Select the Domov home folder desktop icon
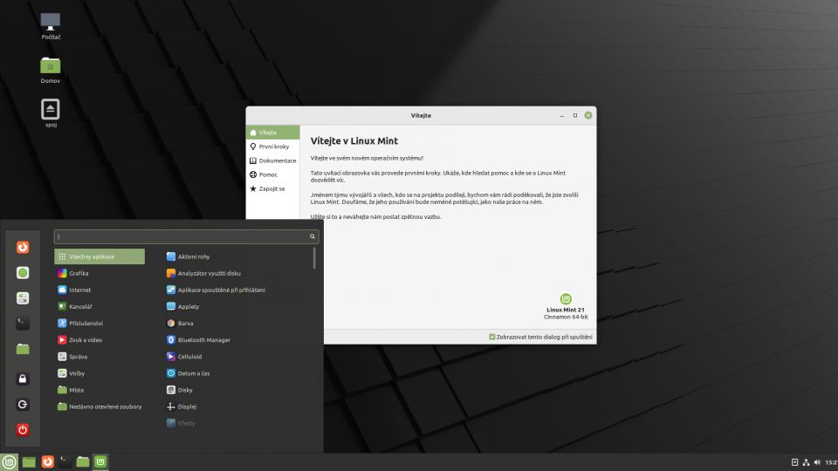The height and width of the screenshot is (471, 838). tap(51, 70)
